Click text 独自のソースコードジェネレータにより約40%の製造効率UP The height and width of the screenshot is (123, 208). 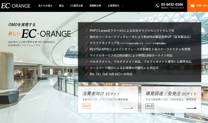(x=130, y=37)
